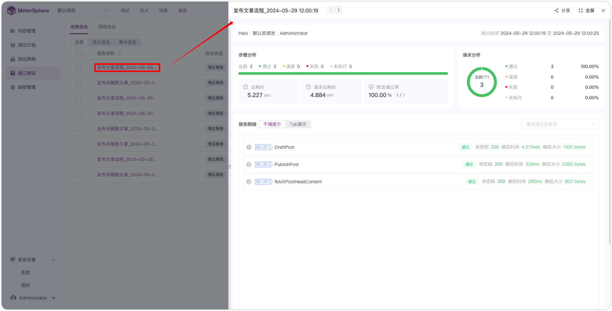Click 通过 status badge on DraftPost row
This screenshot has width=612, height=311.
465,147
